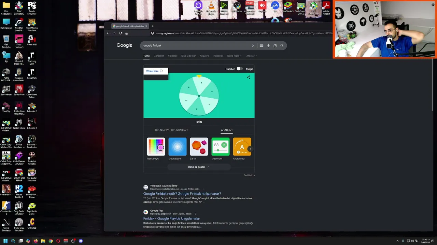Expand the Araçlar search tools menu
This screenshot has height=245, width=437.
point(251,56)
